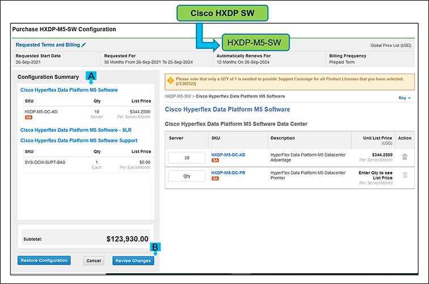Click Restore Configuration button
Image resolution: width=429 pixels, height=284 pixels.
[x=44, y=261]
